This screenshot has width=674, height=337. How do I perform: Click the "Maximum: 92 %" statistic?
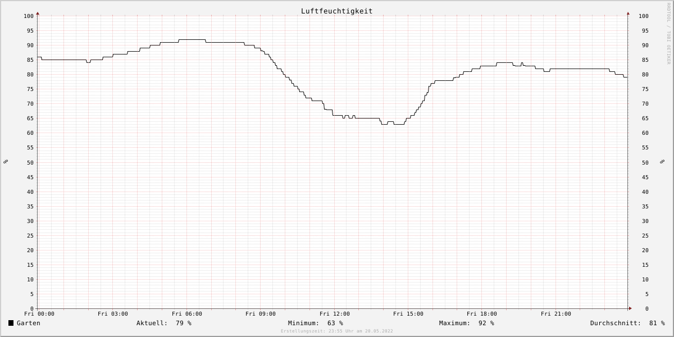467,323
